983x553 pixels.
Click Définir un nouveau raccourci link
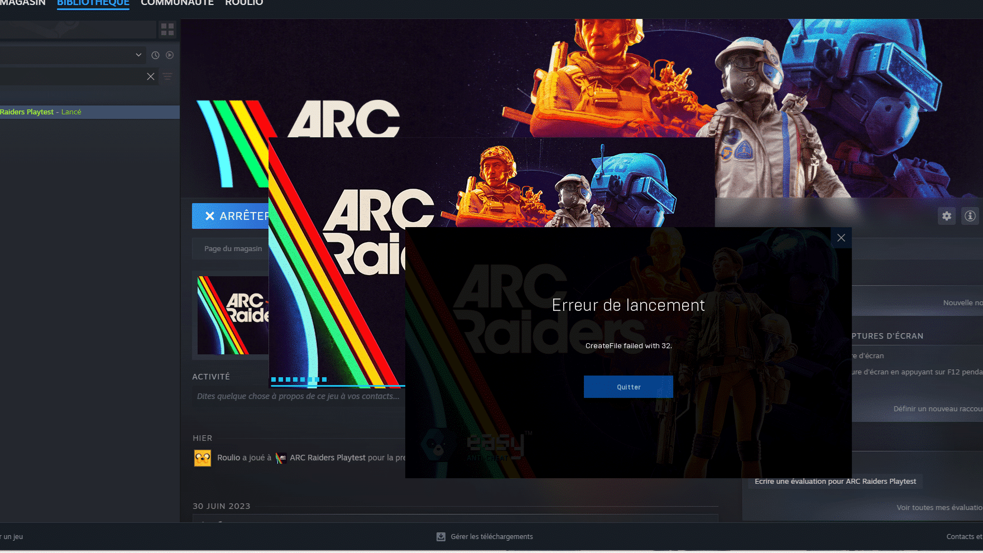(938, 409)
